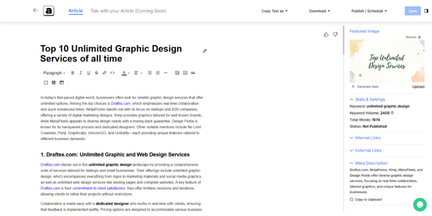Insert a video using the play icon
The height and width of the screenshot is (216, 432).
[185, 73]
